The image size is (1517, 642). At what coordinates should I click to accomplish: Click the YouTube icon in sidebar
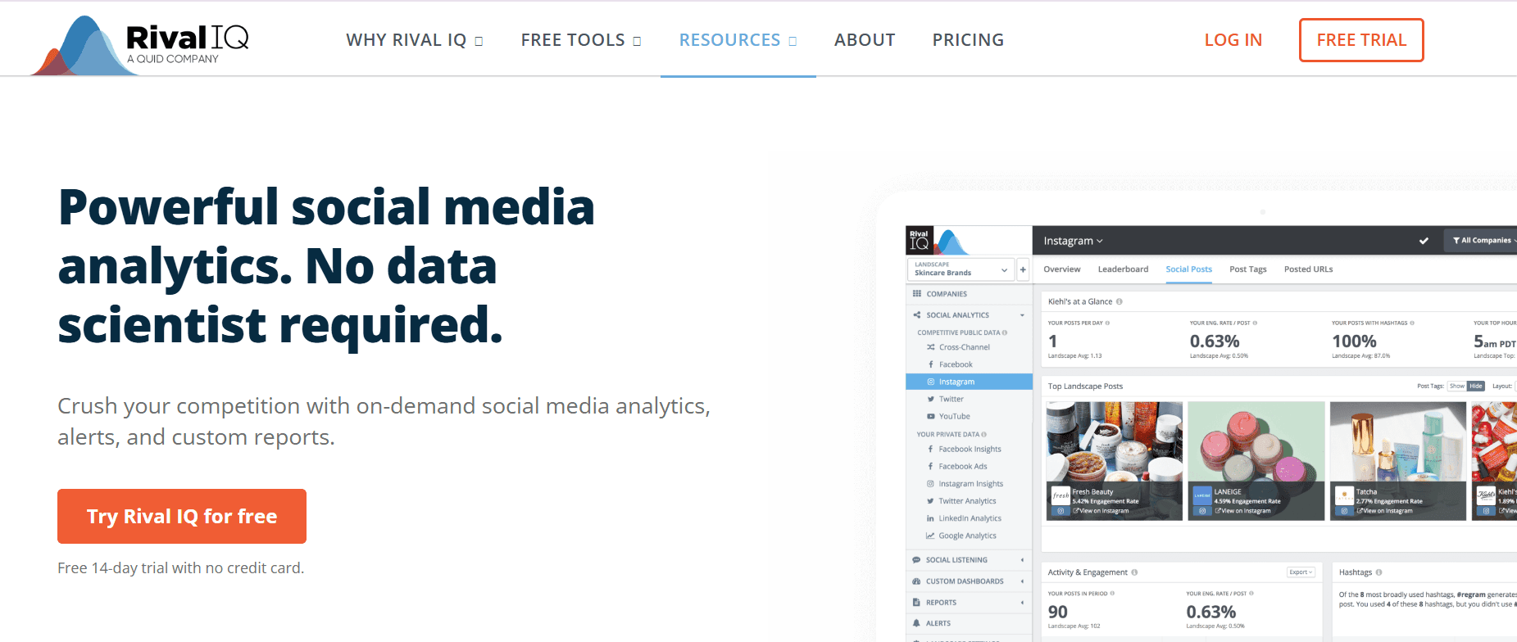(x=931, y=416)
